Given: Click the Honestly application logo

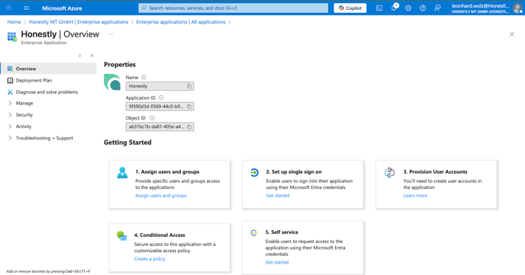Looking at the screenshot, I should (x=112, y=82).
